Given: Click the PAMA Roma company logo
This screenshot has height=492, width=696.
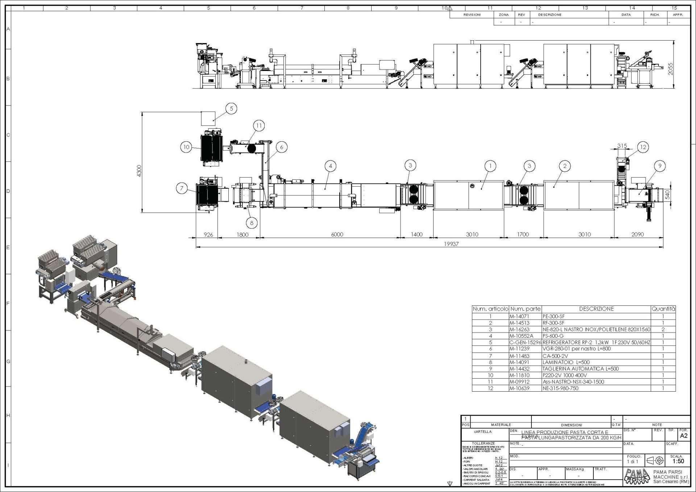Looking at the screenshot, I should [x=637, y=476].
